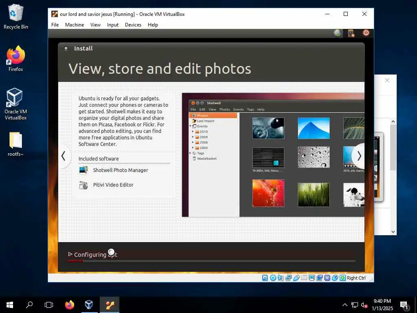The image size is (417, 313).
Task: Click the network adapters icon in VirtualBox status bar
Action: [x=289, y=278]
